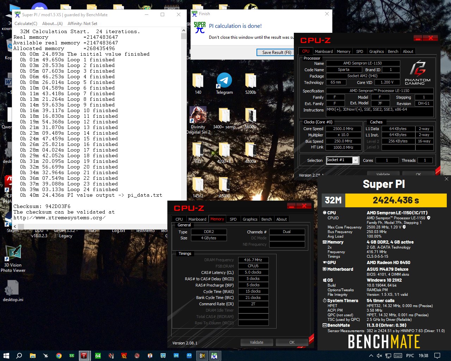The image size is (451, 361).
Task: Switch to BenchMate BM taskbar icon
Action: [202, 355]
